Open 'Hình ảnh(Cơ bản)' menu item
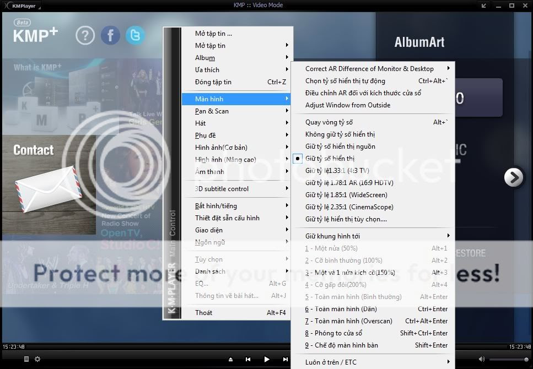 (236, 148)
